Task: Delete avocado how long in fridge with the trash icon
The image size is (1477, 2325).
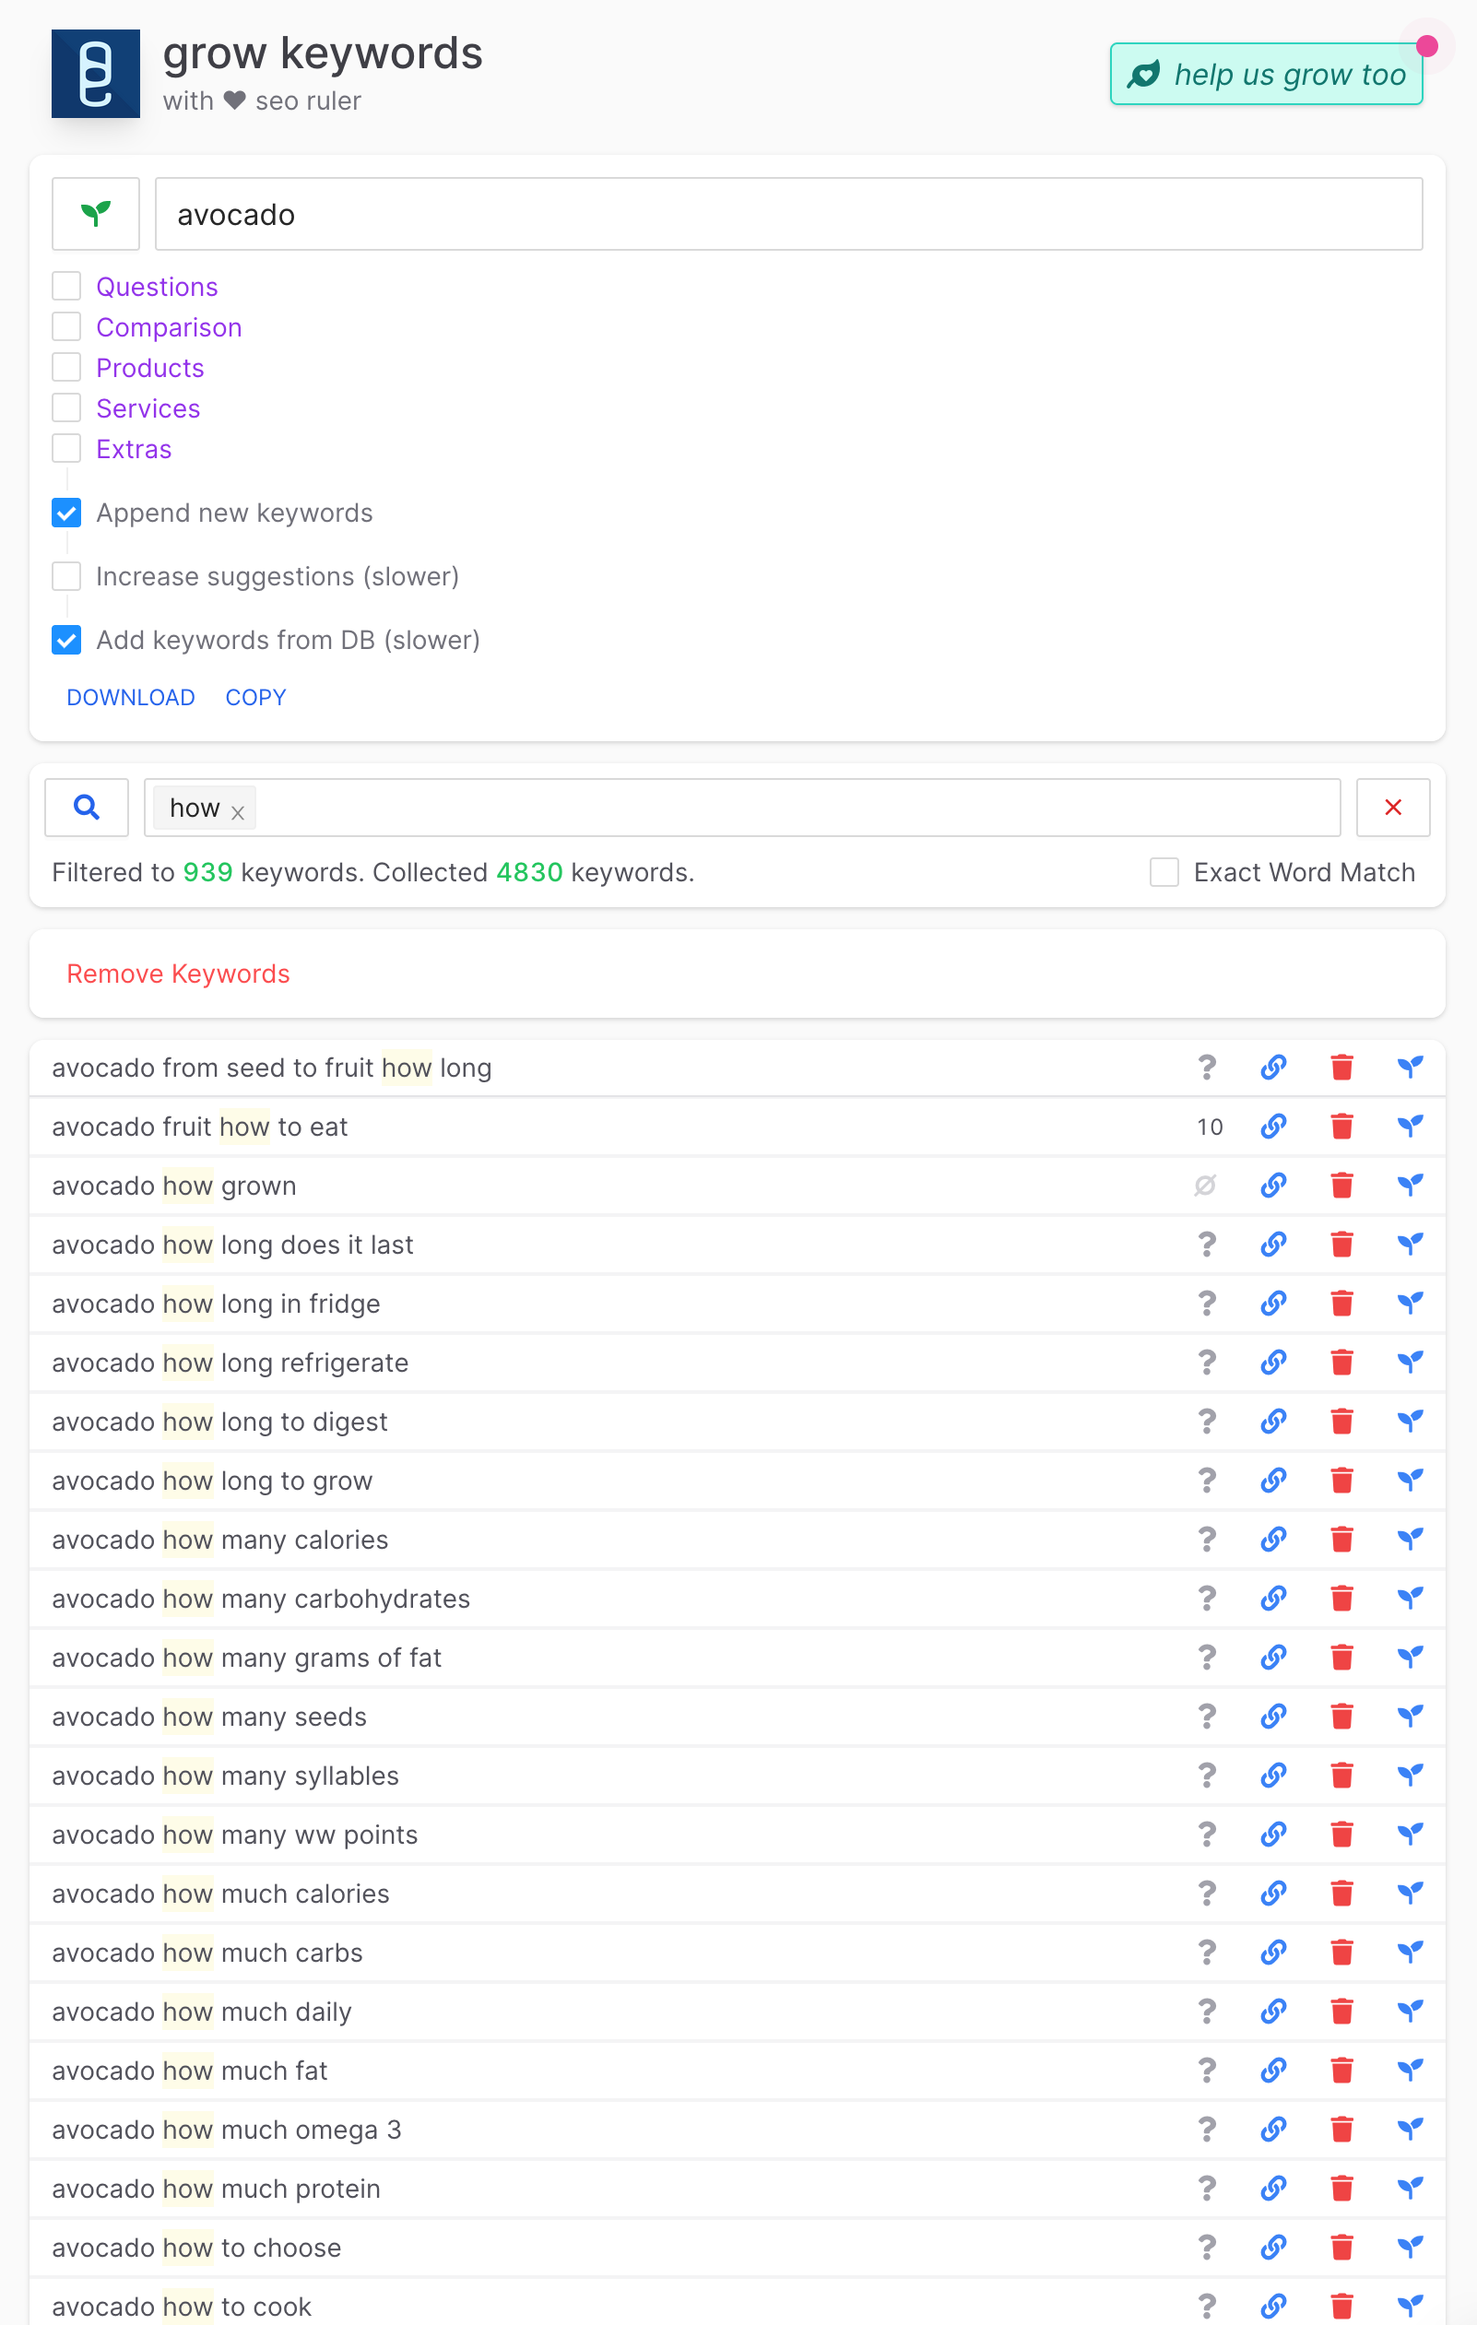Action: tap(1341, 1304)
